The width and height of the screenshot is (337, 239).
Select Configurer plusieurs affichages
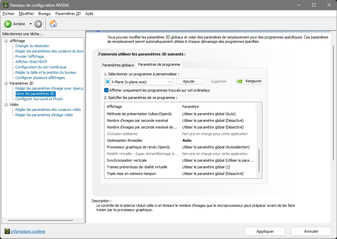point(40,78)
